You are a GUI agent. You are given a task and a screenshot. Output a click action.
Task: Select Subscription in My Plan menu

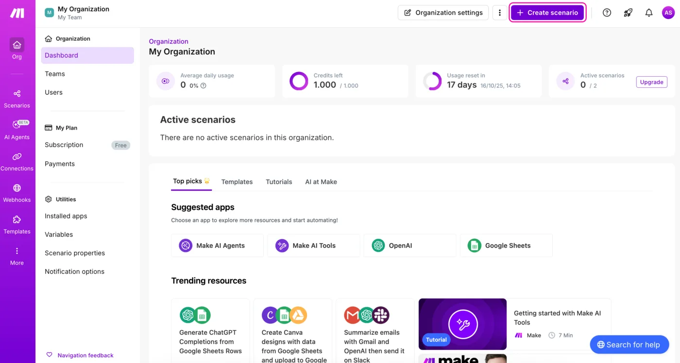click(x=64, y=145)
